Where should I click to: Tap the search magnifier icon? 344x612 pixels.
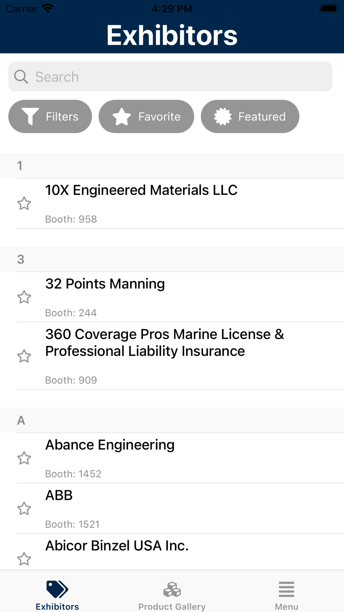(21, 77)
